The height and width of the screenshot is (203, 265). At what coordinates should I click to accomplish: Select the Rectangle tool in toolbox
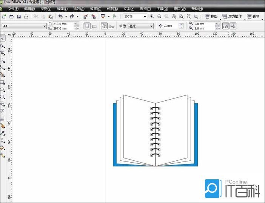[x=2, y=82]
